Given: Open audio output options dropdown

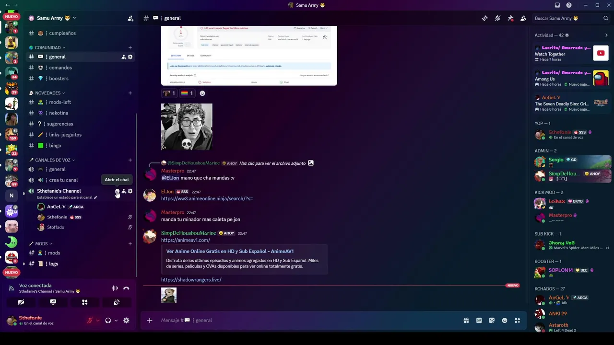Looking at the screenshot, I should pos(116,321).
